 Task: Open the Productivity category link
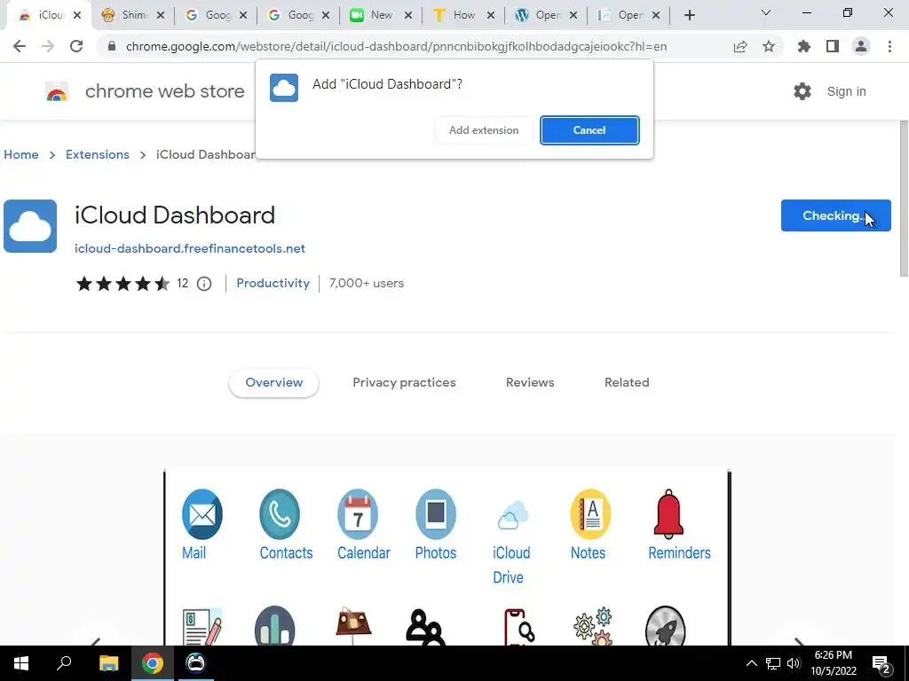coord(273,283)
